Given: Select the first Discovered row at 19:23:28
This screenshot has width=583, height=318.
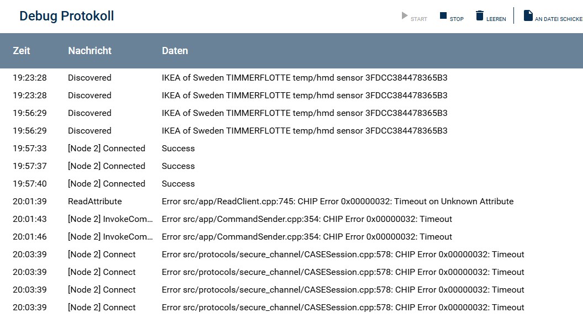Looking at the screenshot, I should click(89, 78).
